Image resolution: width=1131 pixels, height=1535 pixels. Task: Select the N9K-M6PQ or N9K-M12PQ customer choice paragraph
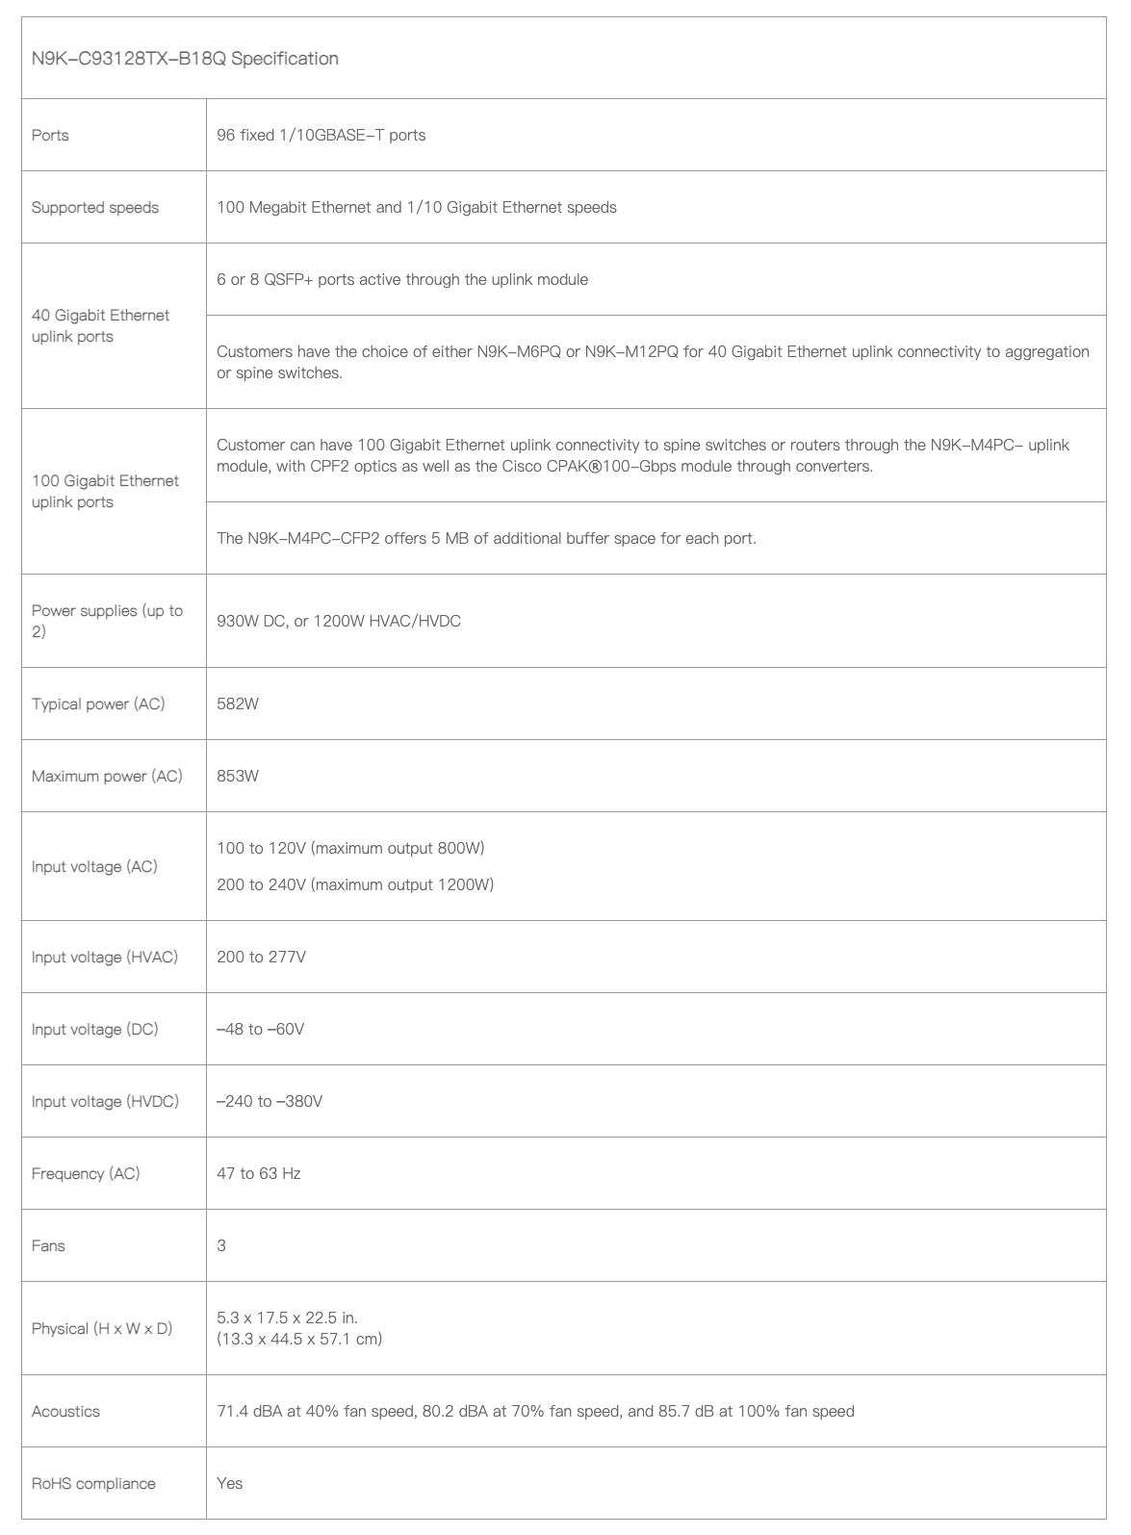pos(652,362)
